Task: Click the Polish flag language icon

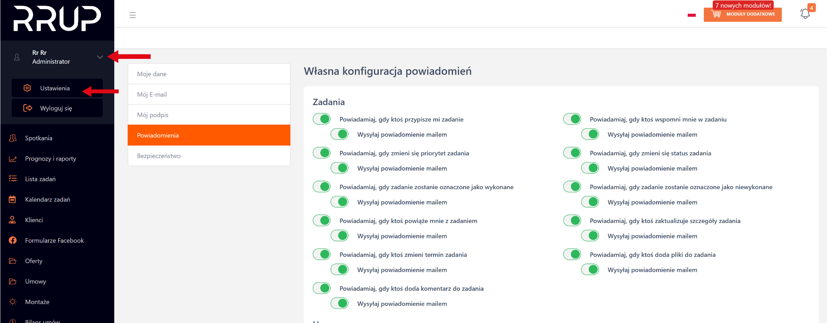Action: pos(692,15)
